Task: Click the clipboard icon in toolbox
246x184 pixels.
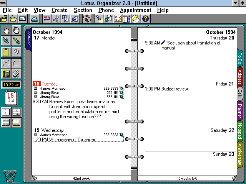Action: (x=6, y=52)
